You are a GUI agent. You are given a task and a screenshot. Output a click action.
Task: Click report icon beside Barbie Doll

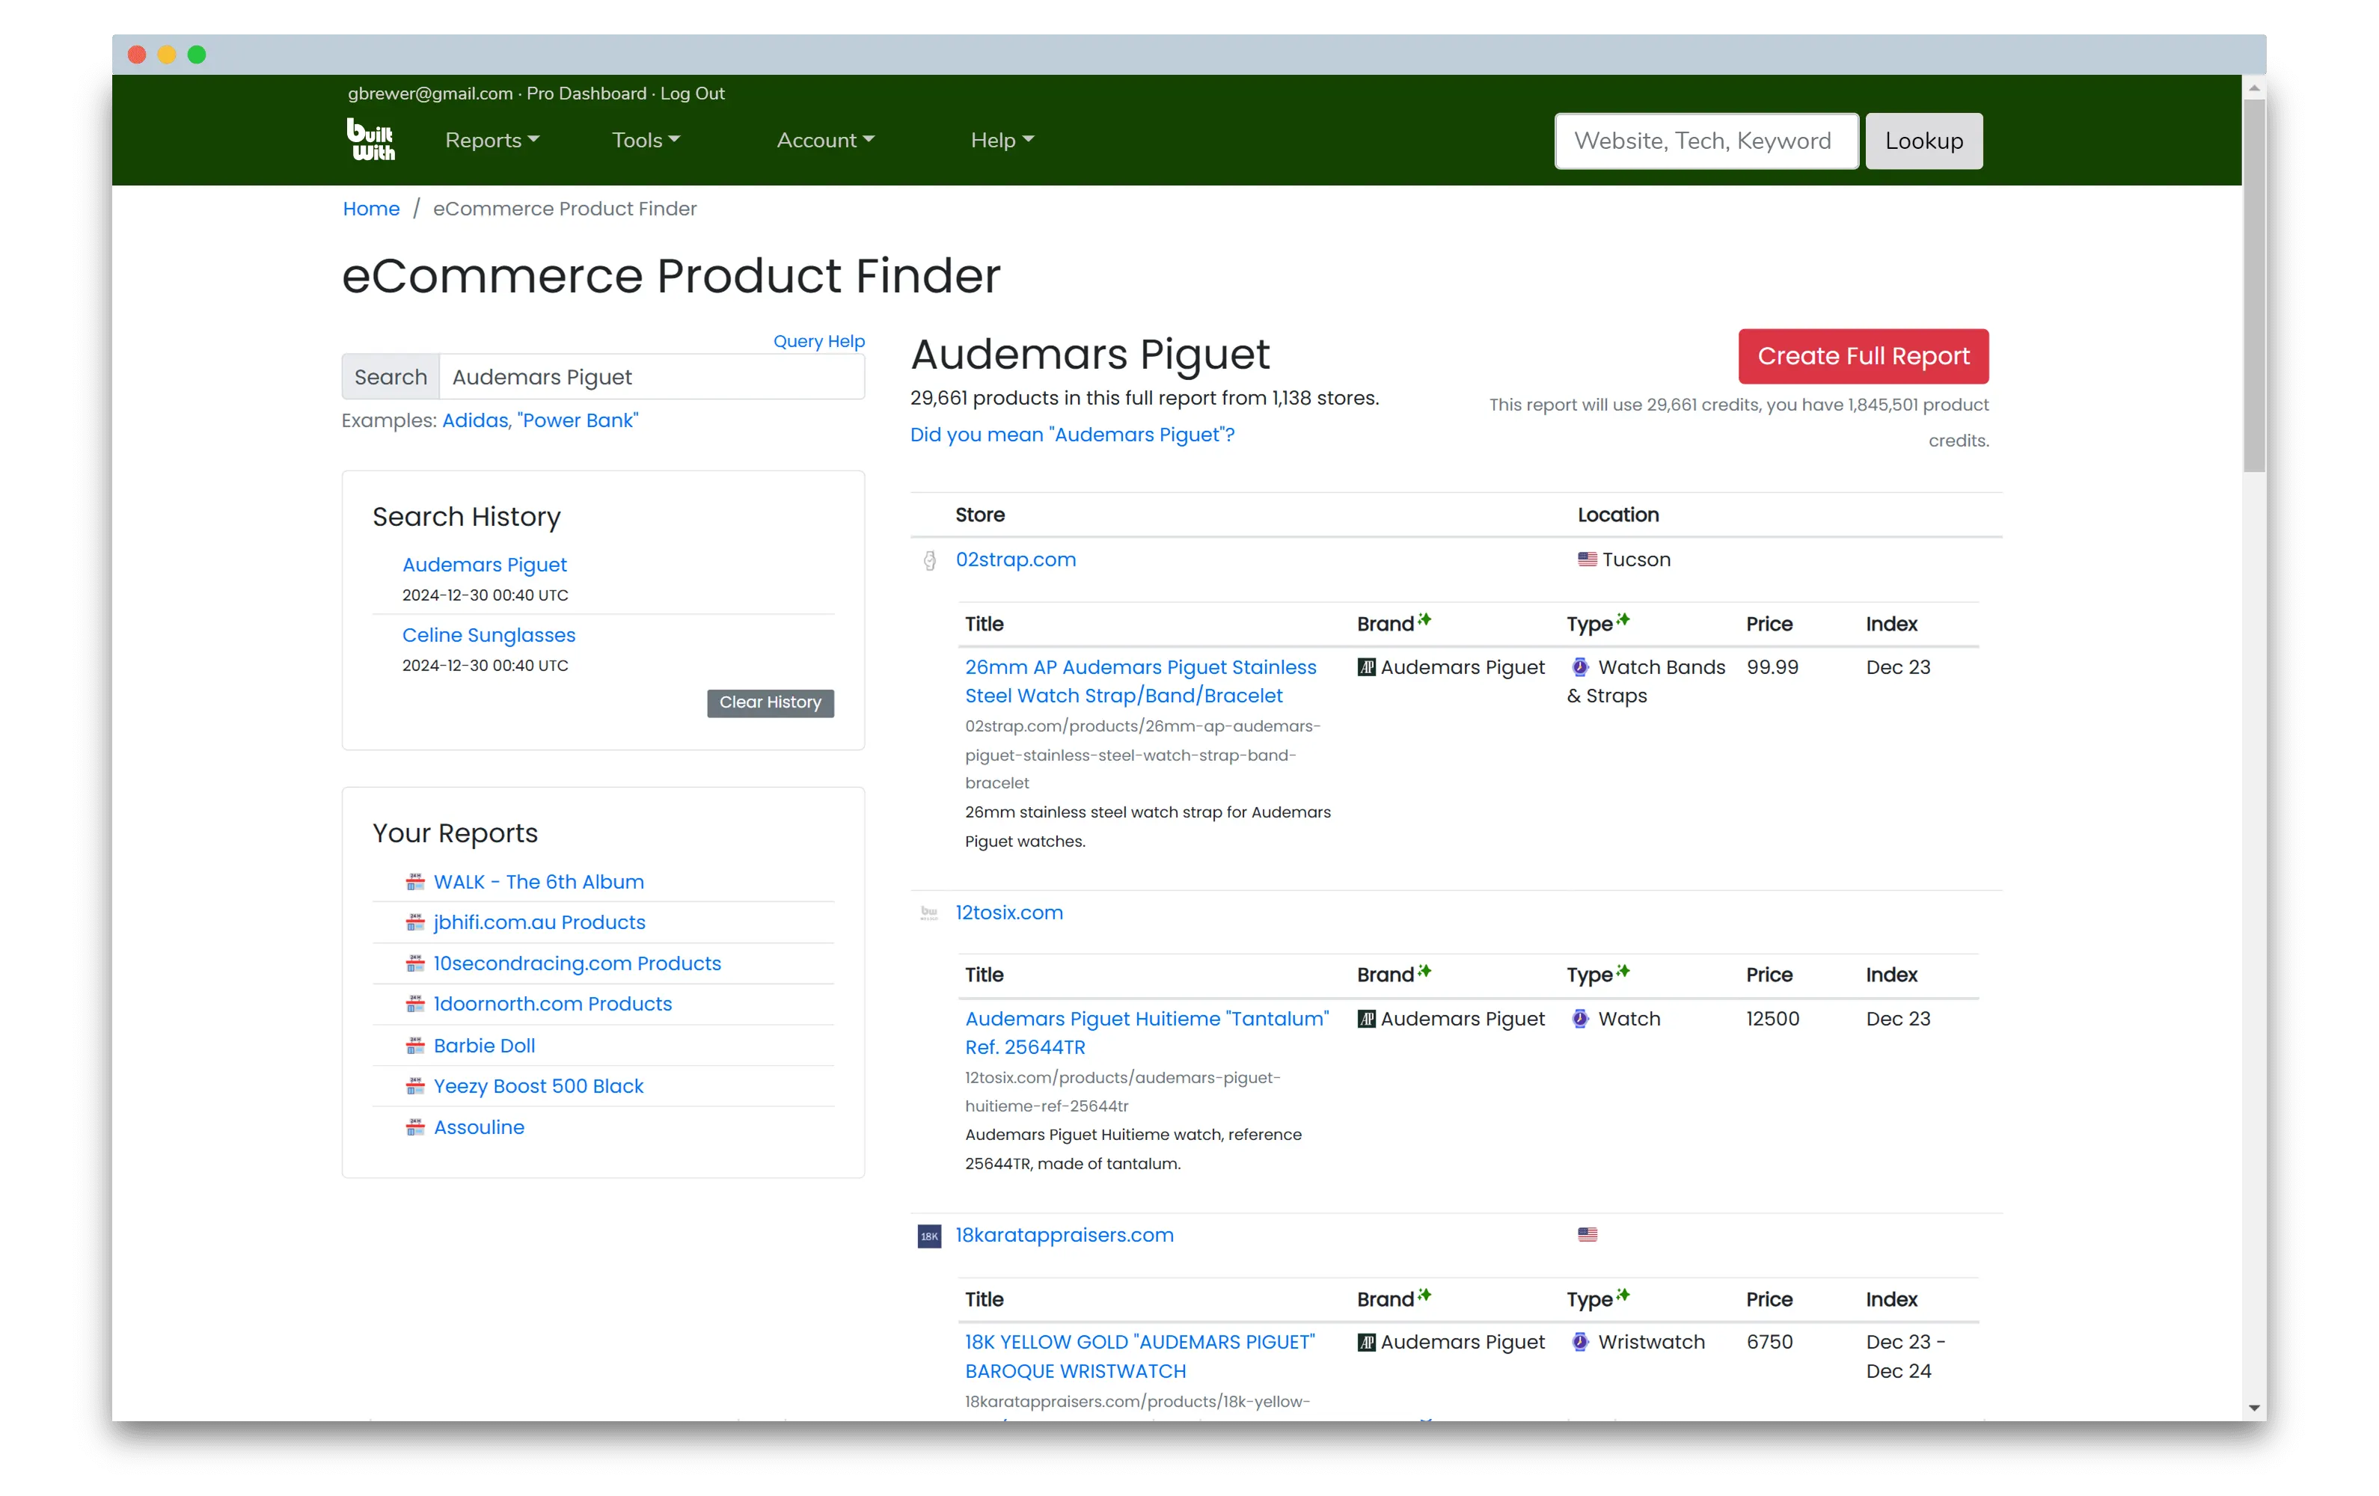415,1044
